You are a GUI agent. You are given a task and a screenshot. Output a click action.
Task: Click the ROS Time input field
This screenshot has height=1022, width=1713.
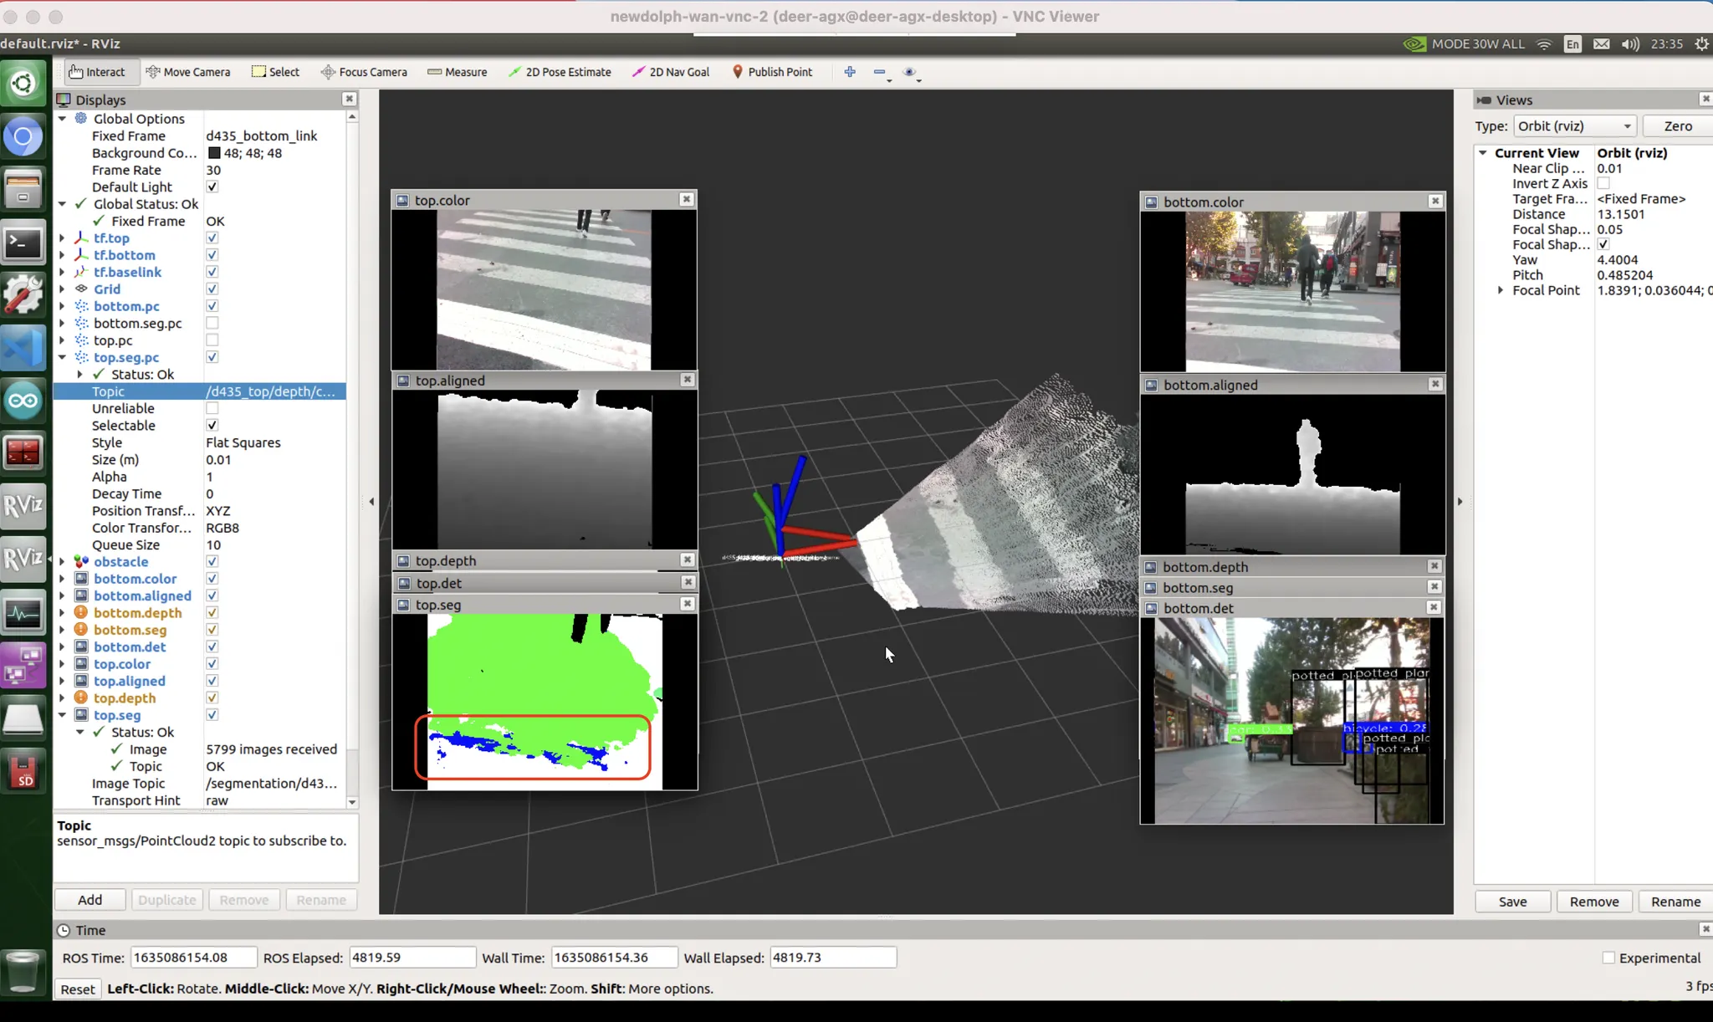pyautogui.click(x=193, y=958)
